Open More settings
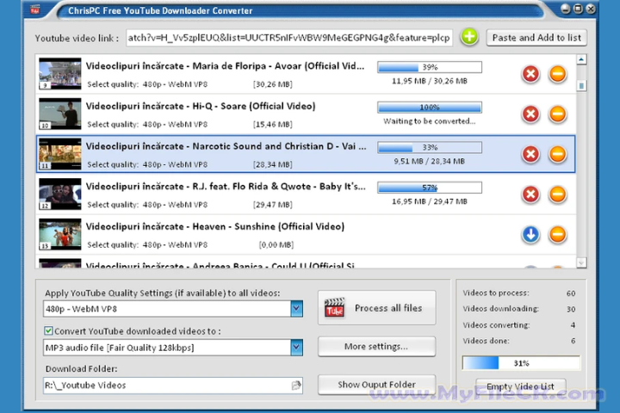The height and width of the screenshot is (413, 620). pyautogui.click(x=377, y=347)
